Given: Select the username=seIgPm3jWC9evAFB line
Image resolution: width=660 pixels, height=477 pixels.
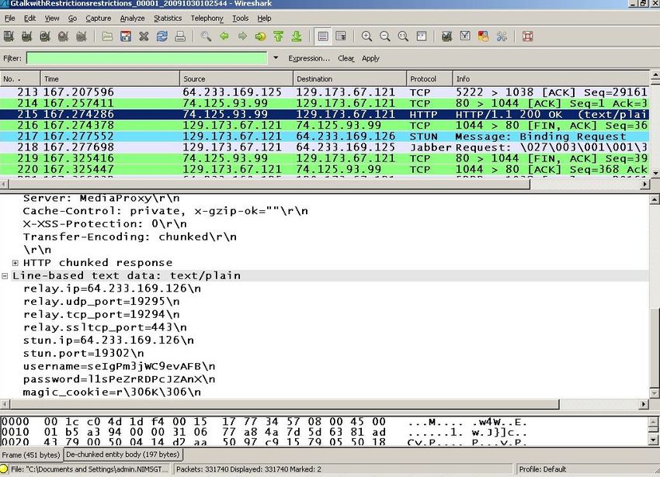Looking at the screenshot, I should click(119, 366).
